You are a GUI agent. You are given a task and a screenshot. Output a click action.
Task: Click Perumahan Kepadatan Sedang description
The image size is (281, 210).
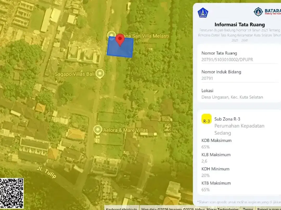coord(239,129)
